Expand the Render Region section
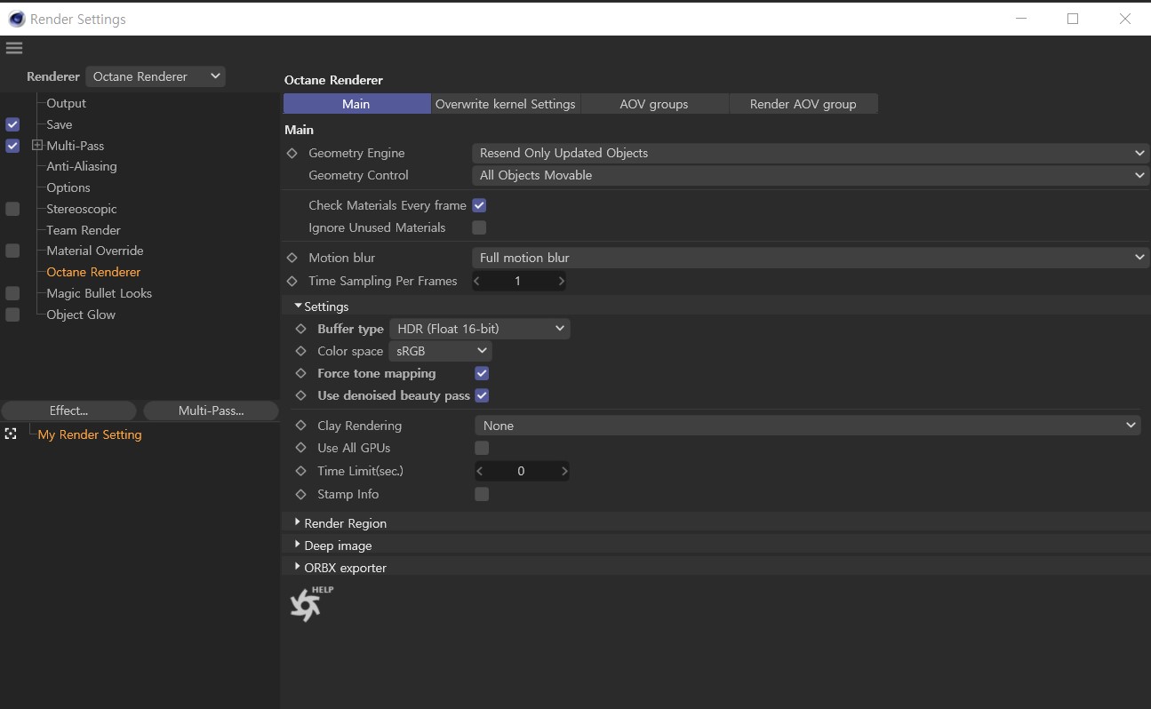Screen dimensions: 1151x709 [298, 522]
